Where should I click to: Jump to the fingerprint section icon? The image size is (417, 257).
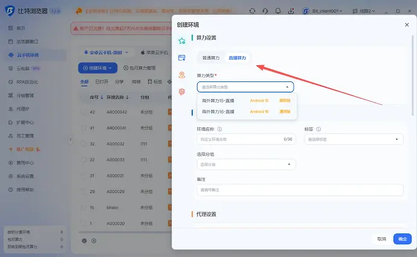(x=182, y=92)
